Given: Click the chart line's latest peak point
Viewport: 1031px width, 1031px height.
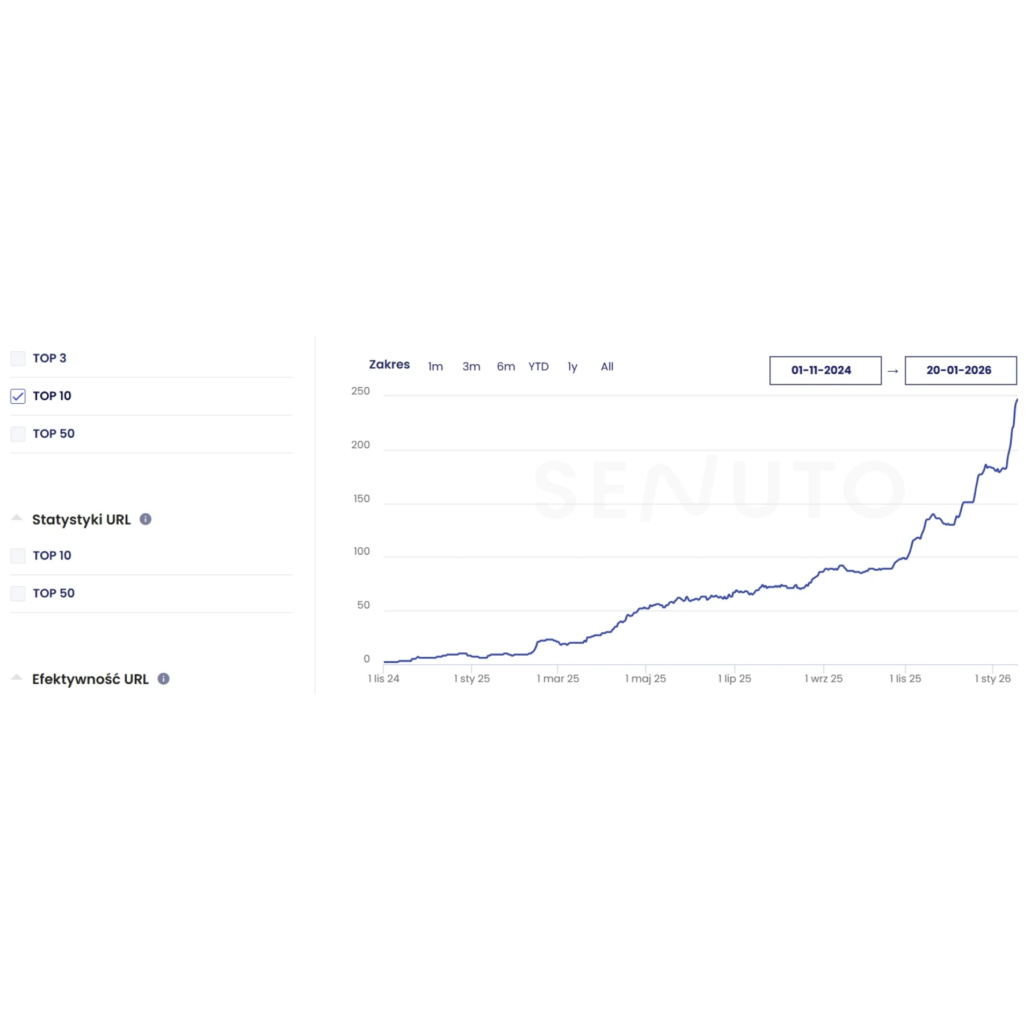Looking at the screenshot, I should pos(1017,401).
